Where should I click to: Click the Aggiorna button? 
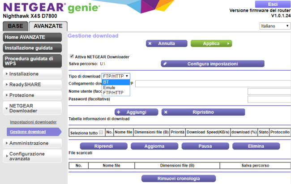pos(154,146)
